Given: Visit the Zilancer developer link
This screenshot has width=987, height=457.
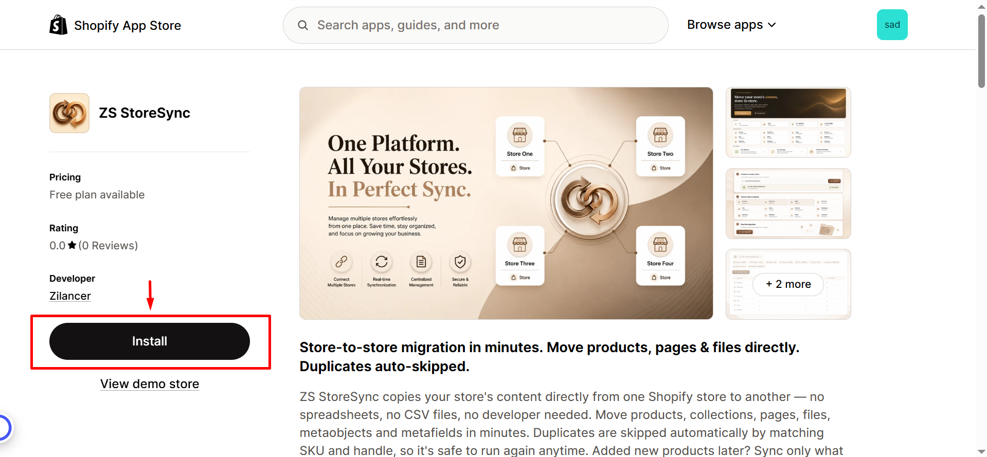Looking at the screenshot, I should (x=70, y=296).
